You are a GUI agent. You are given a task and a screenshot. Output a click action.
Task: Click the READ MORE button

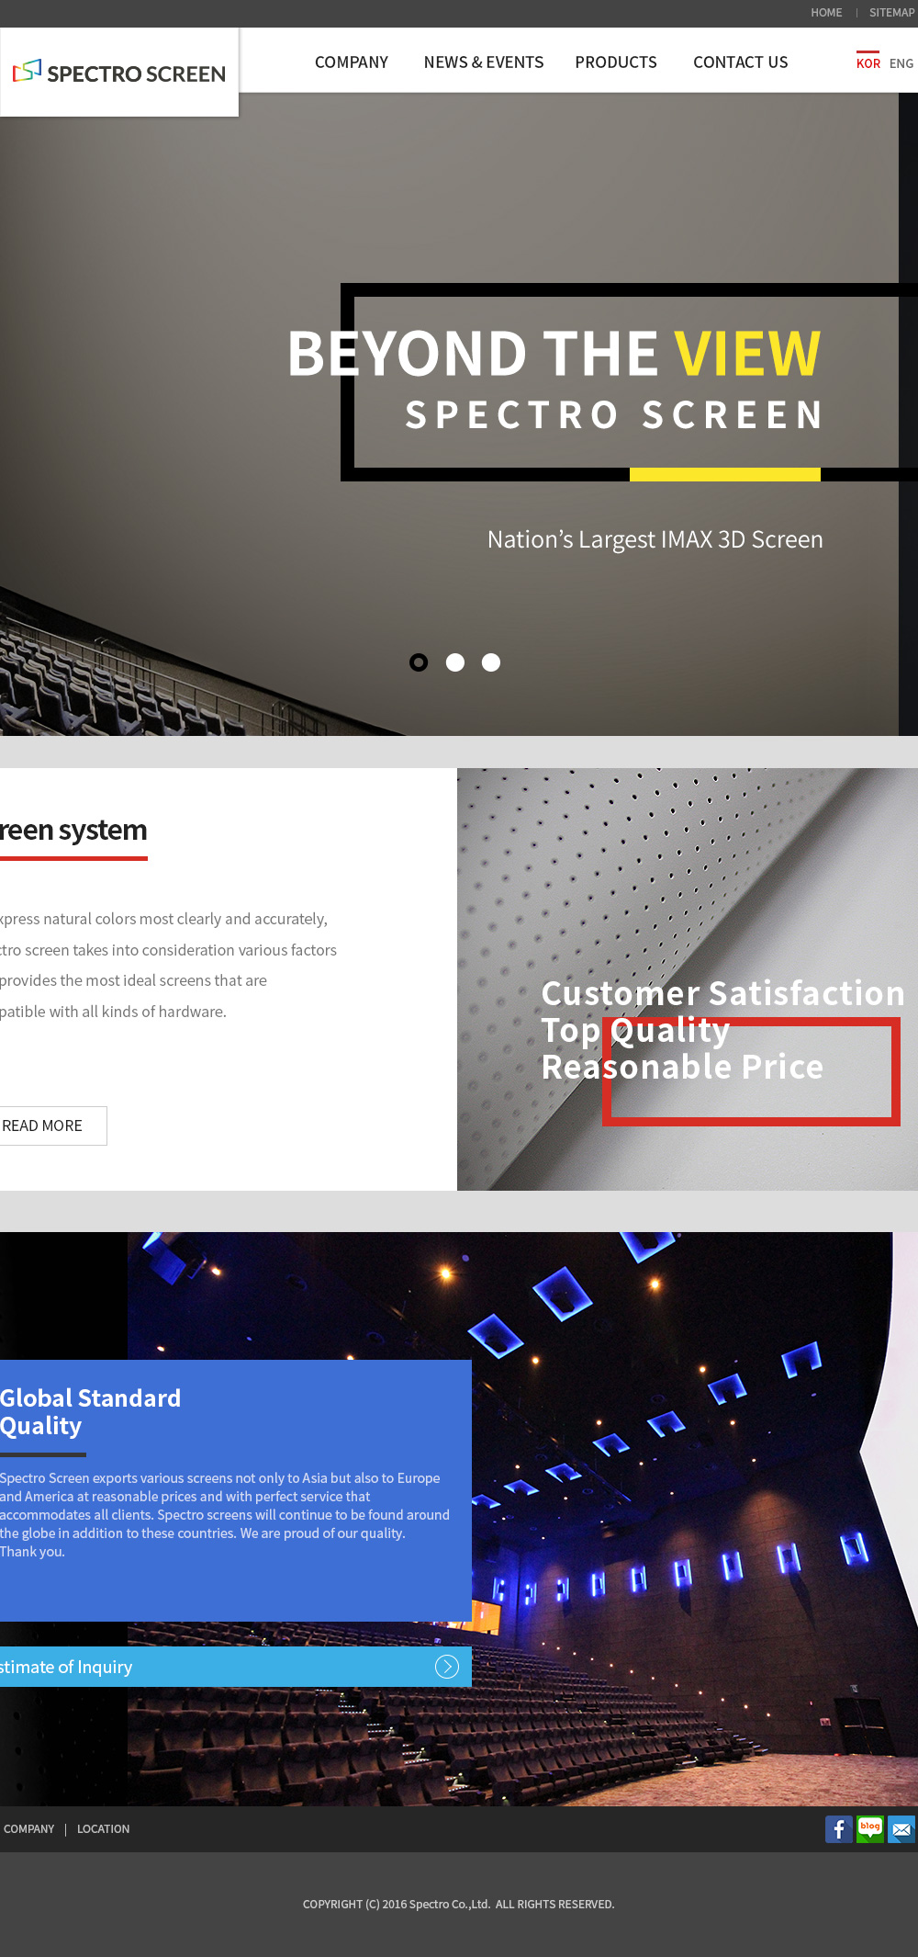[53, 1126]
